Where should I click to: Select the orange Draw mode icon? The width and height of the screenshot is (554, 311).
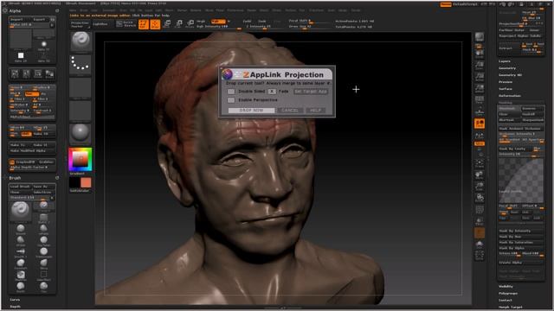[155, 24]
